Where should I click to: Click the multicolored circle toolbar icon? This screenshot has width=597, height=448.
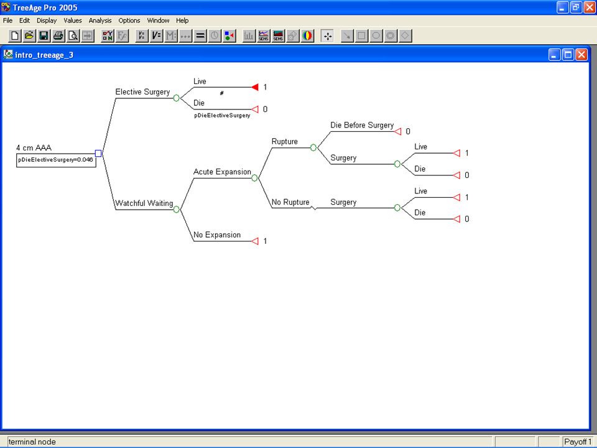coord(307,36)
